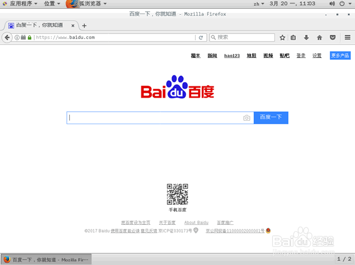The image size is (355, 265).
Task: Open the 设置 settings link
Action: pyautogui.click(x=317, y=56)
